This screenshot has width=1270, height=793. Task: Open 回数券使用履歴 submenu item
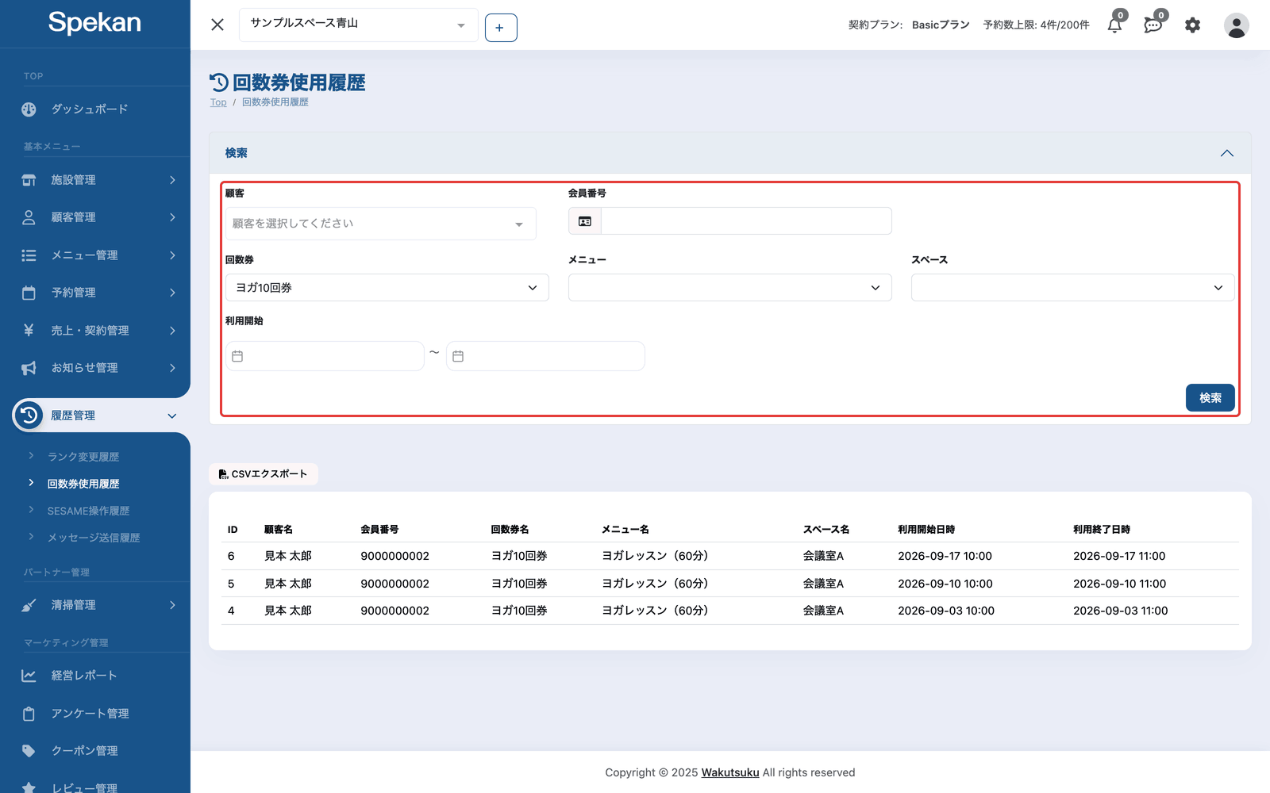[x=83, y=484]
